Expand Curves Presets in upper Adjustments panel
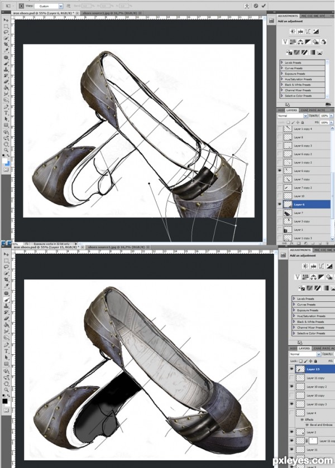The image size is (335, 468). 281,68
